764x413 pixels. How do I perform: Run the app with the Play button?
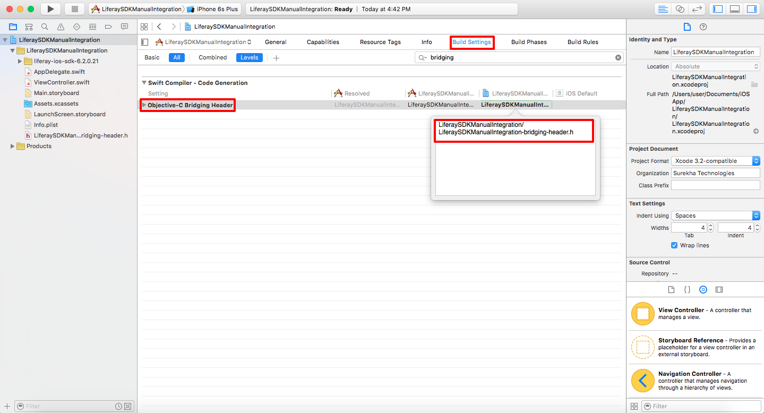coord(50,9)
